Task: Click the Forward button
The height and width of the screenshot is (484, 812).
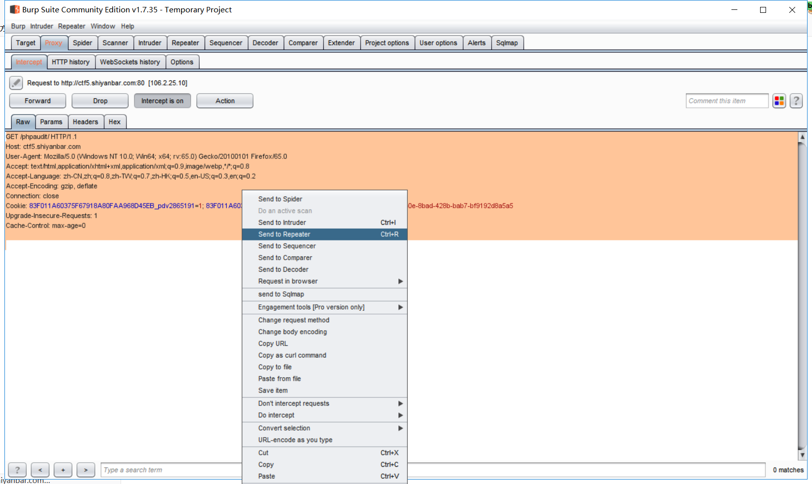Action: tap(38, 101)
